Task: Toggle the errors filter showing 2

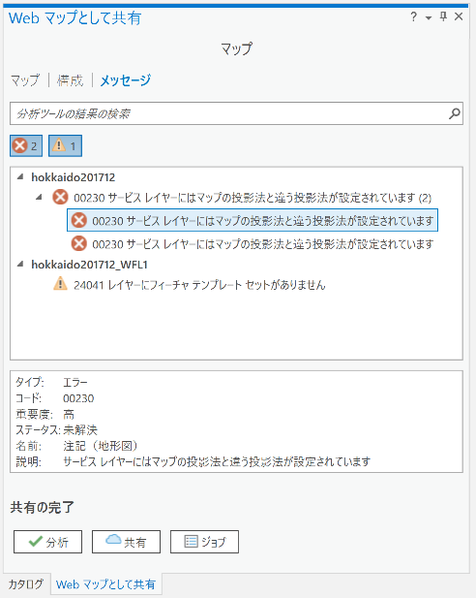Action: point(26,145)
